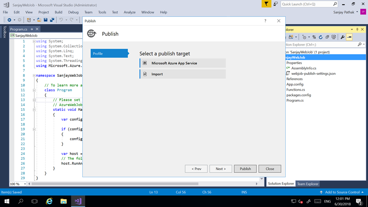Click the Publish dialog help question mark
Screen dimensions: 368x207
point(265,21)
